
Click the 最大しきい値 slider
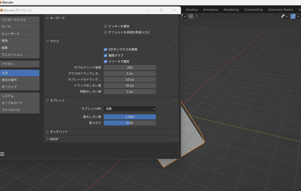coord(130,117)
